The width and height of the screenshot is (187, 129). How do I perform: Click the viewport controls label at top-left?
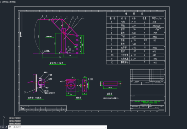(x=8, y=2)
